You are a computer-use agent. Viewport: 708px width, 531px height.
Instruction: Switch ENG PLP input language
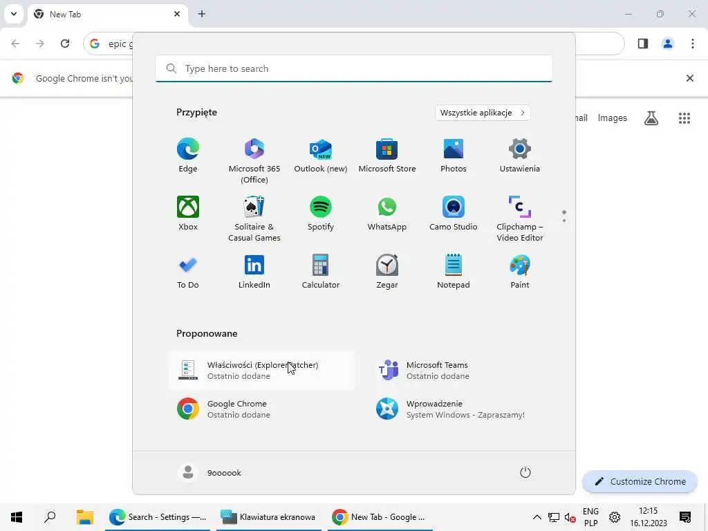coord(590,517)
